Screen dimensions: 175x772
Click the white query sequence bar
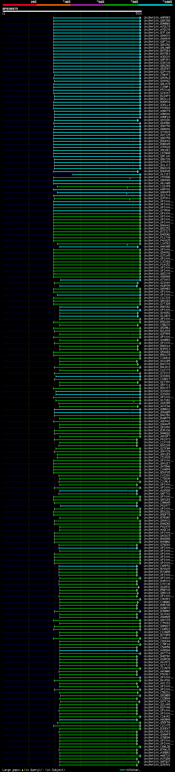coord(72,11)
